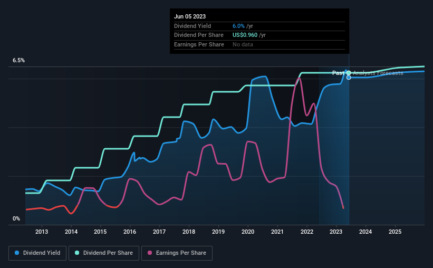Click the No data earnings value
The width and height of the screenshot is (433, 268).
click(243, 44)
